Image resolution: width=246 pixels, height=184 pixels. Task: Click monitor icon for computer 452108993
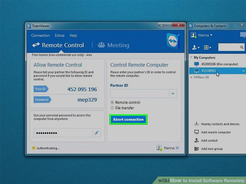point(196,70)
